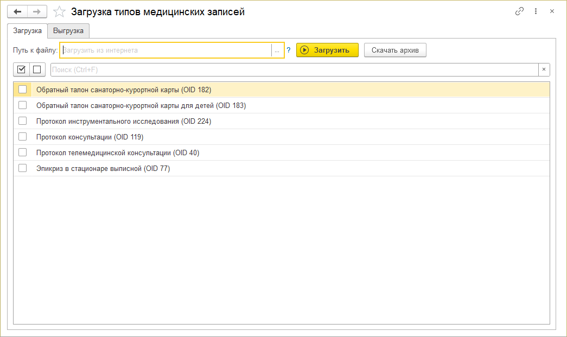Check all items in the list

pyautogui.click(x=21, y=69)
